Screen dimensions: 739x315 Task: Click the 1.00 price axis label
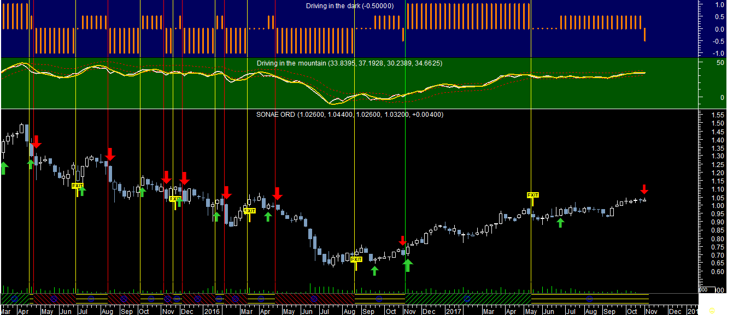click(718, 206)
